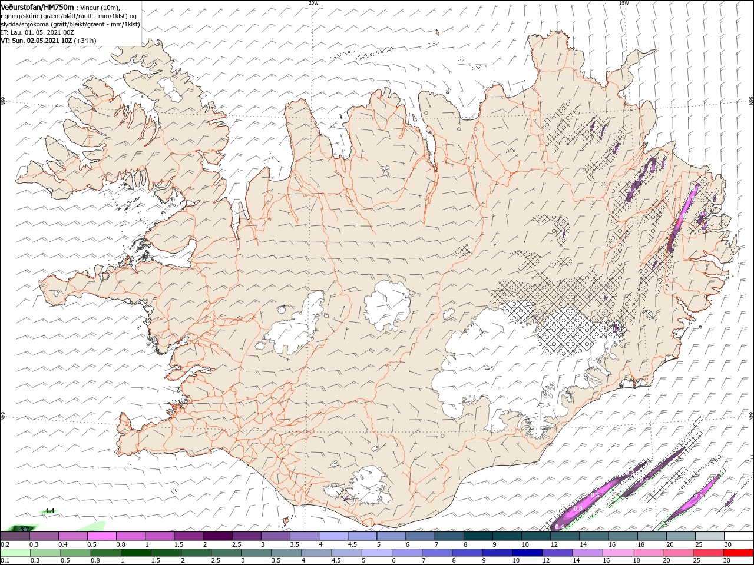
Task: Pick lower legend swatch between 2.5 and 3
Action: point(226,553)
